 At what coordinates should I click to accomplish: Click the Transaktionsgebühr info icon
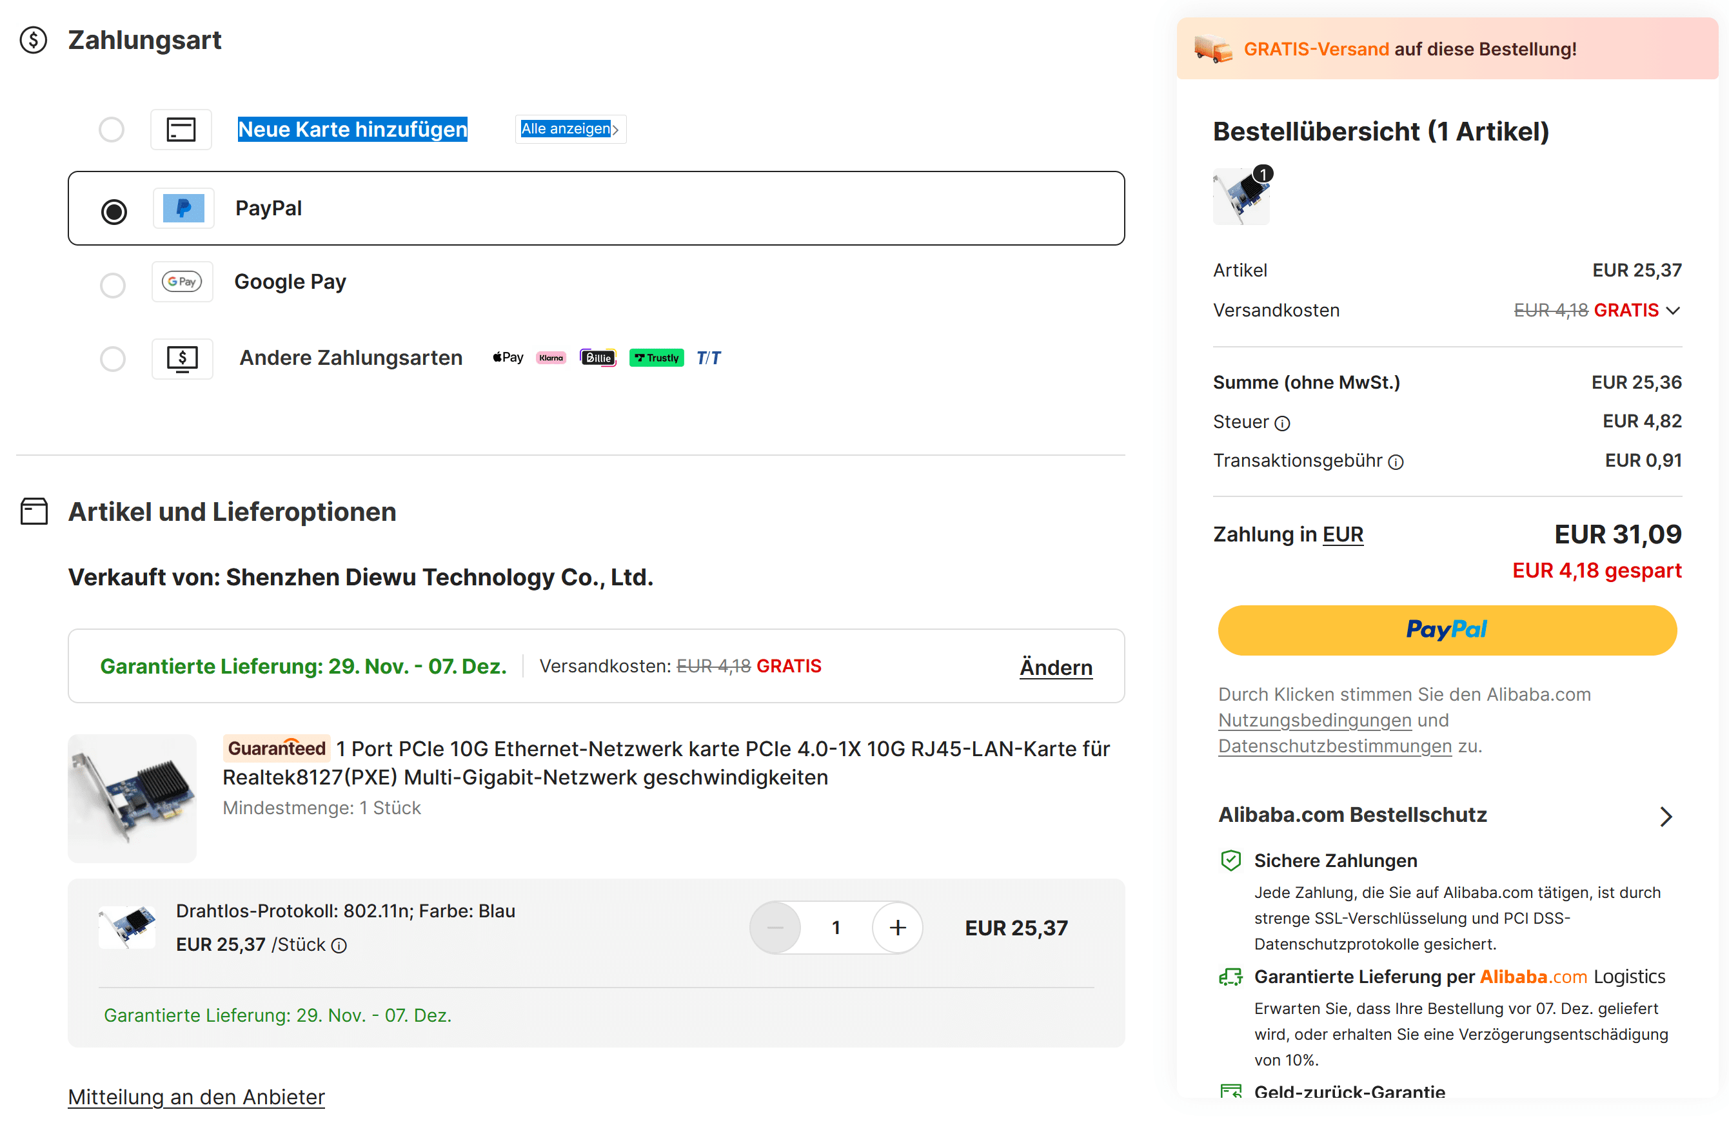(1396, 462)
